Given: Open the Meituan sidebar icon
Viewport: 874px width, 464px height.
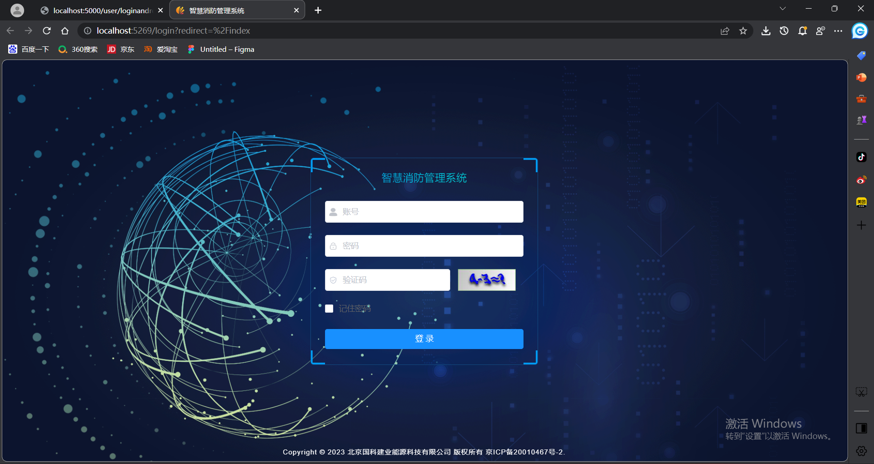Looking at the screenshot, I should click(861, 202).
